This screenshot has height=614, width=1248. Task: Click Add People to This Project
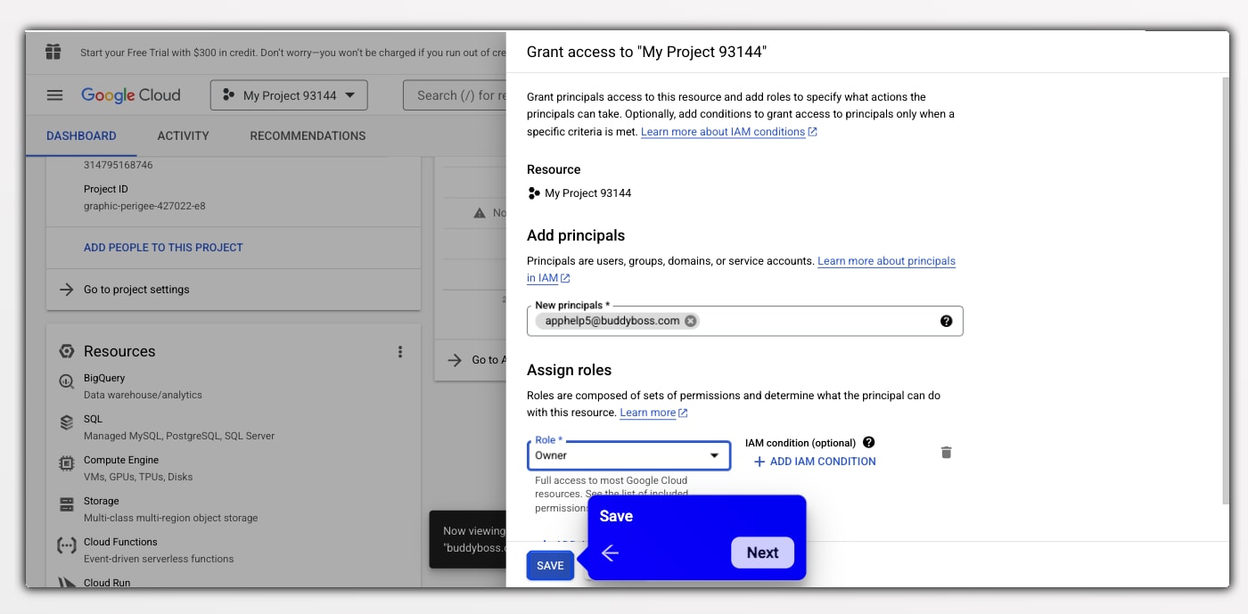pos(163,248)
